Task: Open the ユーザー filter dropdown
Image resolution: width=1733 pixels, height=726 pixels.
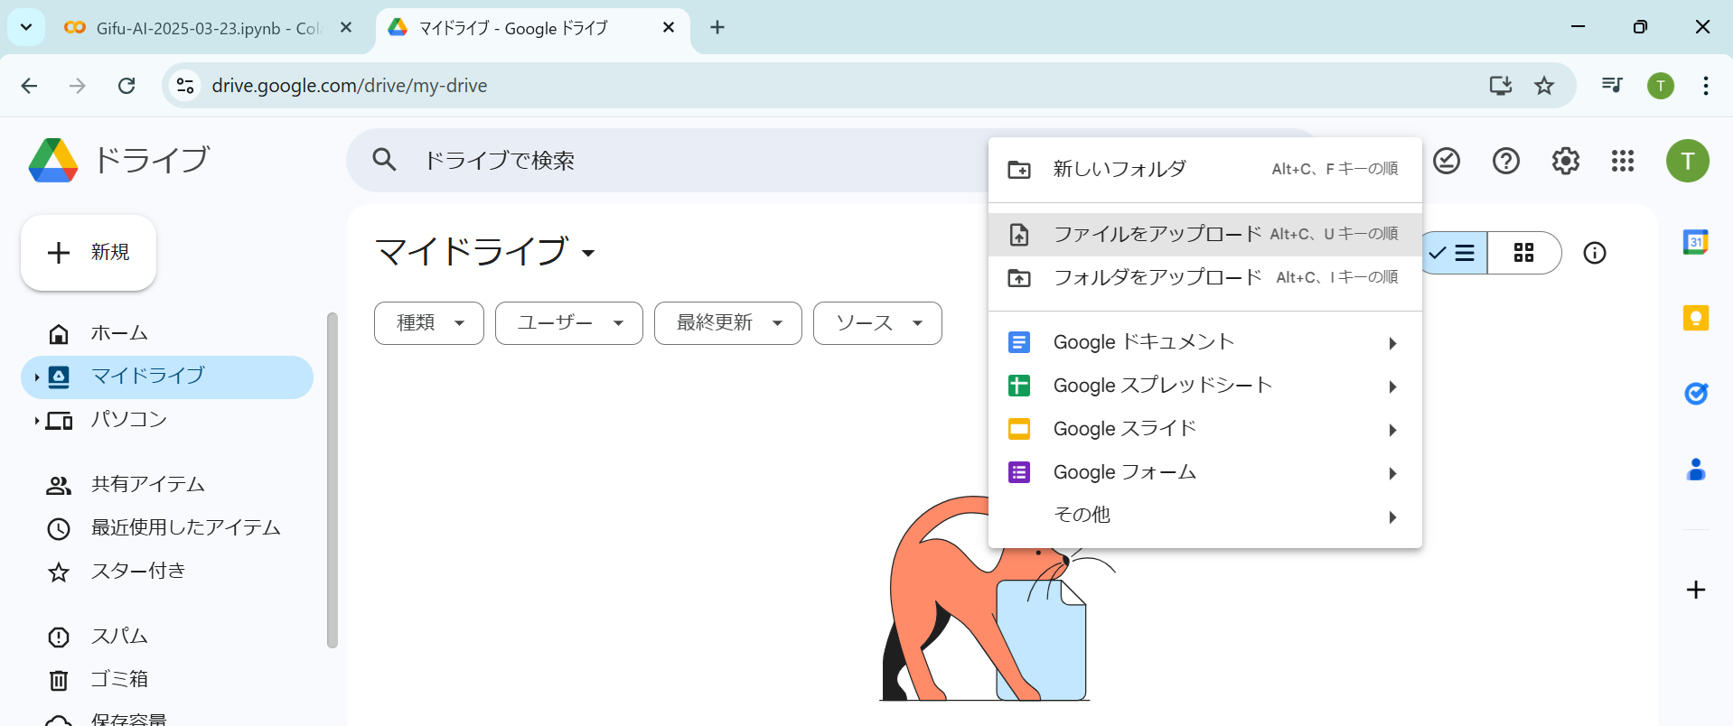Action: [569, 323]
